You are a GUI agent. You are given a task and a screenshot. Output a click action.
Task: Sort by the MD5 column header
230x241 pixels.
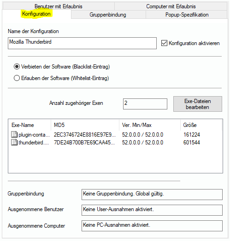coord(85,125)
